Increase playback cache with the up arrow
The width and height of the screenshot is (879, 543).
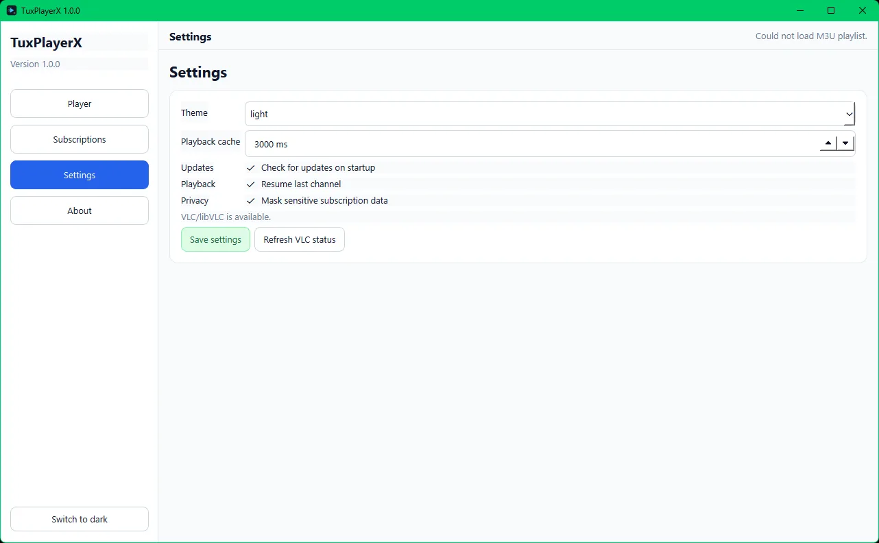(828, 143)
